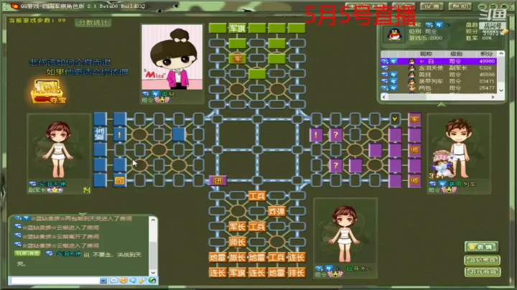Click player list horizontal scroll right arrow
The height and width of the screenshot is (290, 517).
[x=493, y=97]
